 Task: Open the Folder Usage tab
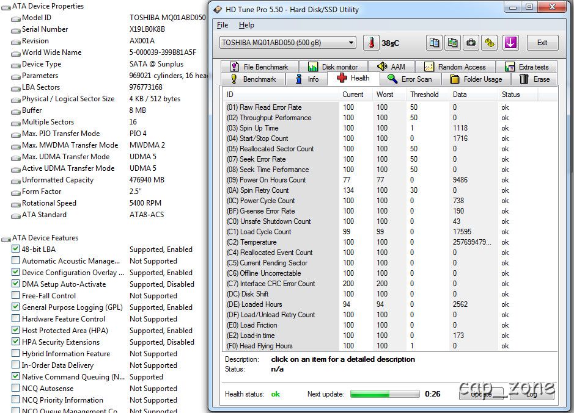click(476, 79)
